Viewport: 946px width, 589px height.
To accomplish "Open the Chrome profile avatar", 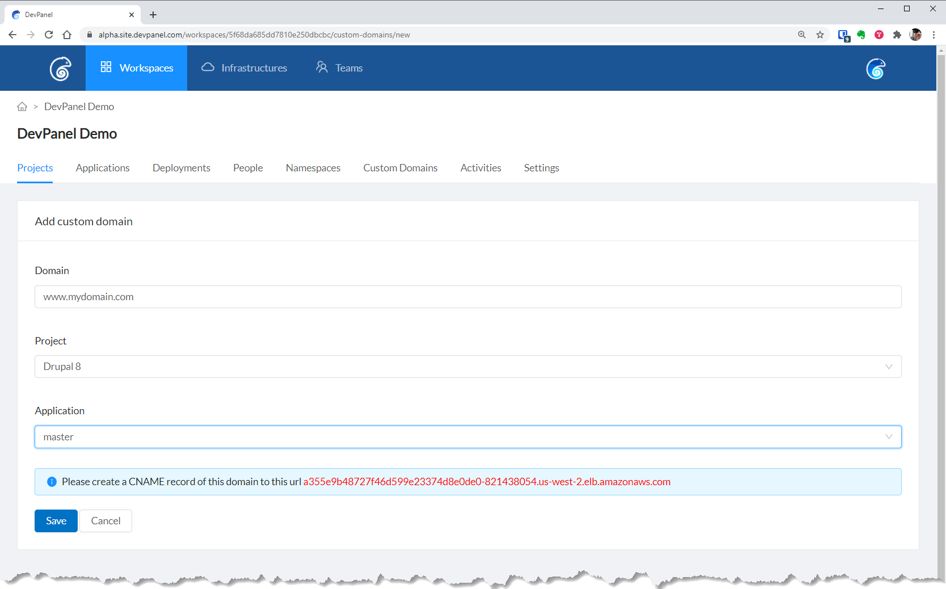I will pyautogui.click(x=915, y=35).
